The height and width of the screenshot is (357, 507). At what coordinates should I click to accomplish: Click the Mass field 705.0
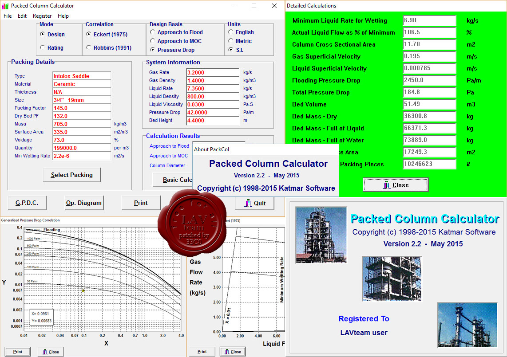pyautogui.click(x=82, y=124)
